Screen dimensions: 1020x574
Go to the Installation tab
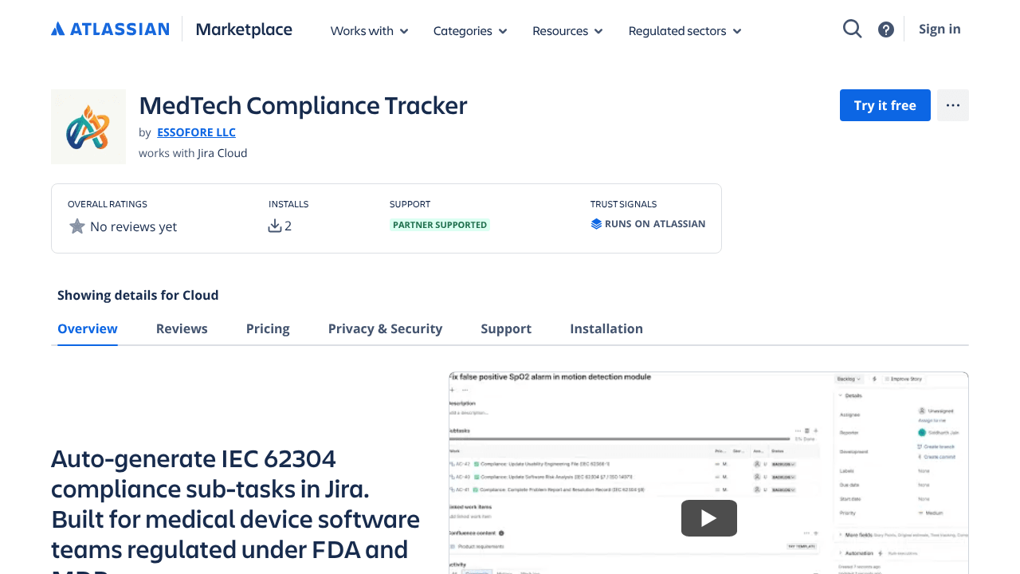(606, 328)
